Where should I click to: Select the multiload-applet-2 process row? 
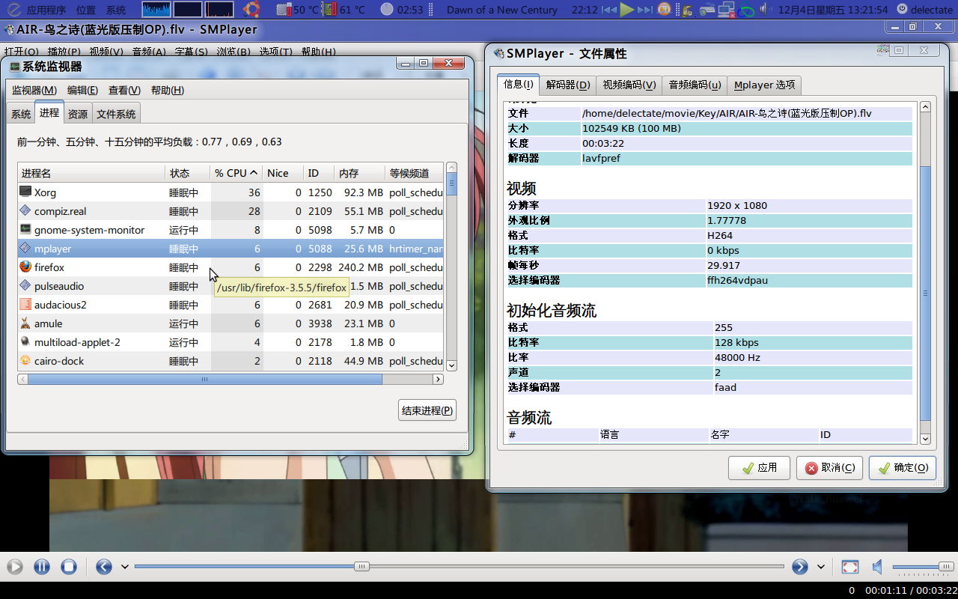click(231, 342)
